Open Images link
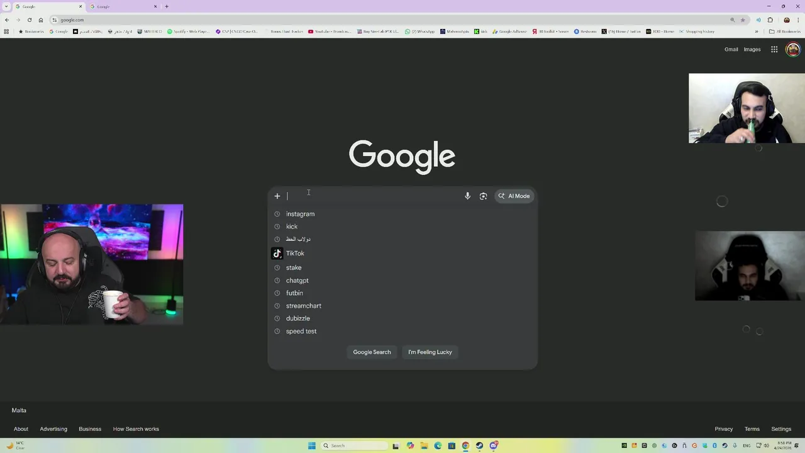The width and height of the screenshot is (805, 453). tap(752, 49)
